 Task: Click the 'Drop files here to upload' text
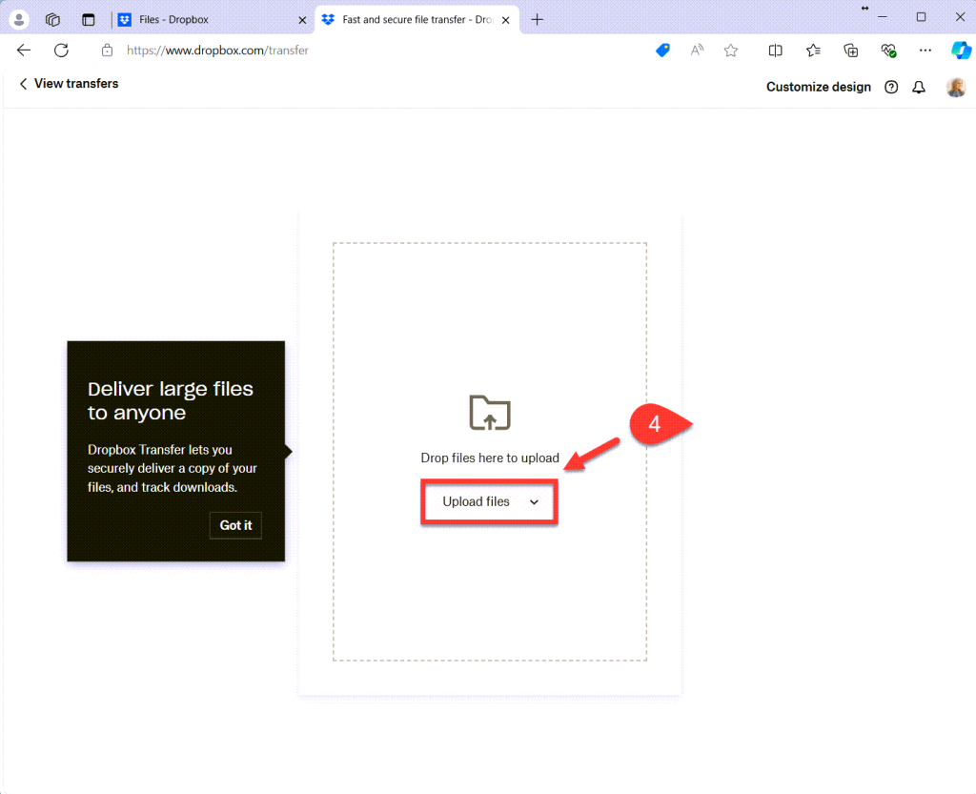click(490, 458)
